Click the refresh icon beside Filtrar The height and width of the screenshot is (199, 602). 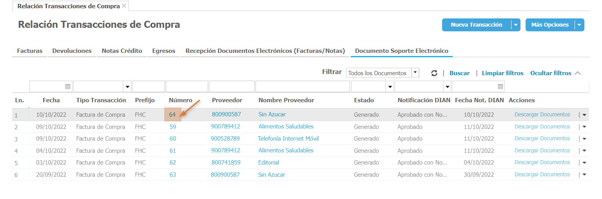[434, 73]
